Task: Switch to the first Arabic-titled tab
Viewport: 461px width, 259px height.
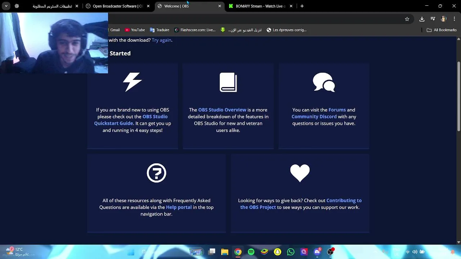Action: click(47, 6)
